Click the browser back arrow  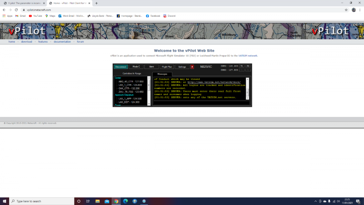pos(4,10)
